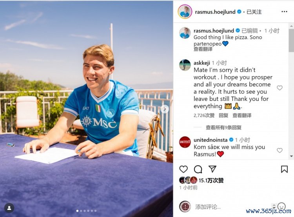The image size is (294, 217).
Task: Click the add comment input field
Action: click(232, 207)
